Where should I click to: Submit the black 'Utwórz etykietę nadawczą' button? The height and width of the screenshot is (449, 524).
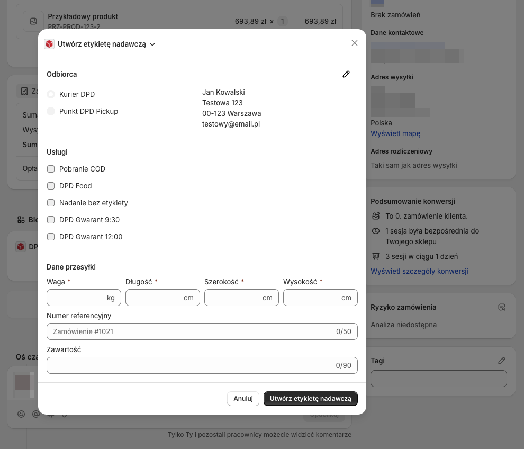(311, 399)
